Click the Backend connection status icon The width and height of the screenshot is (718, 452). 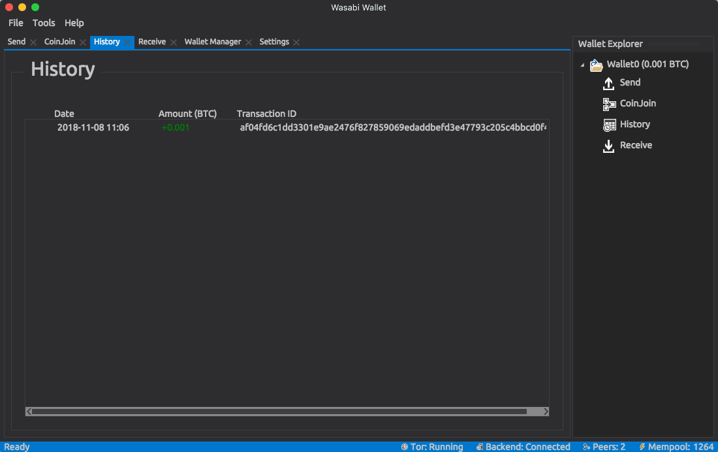pos(480,447)
